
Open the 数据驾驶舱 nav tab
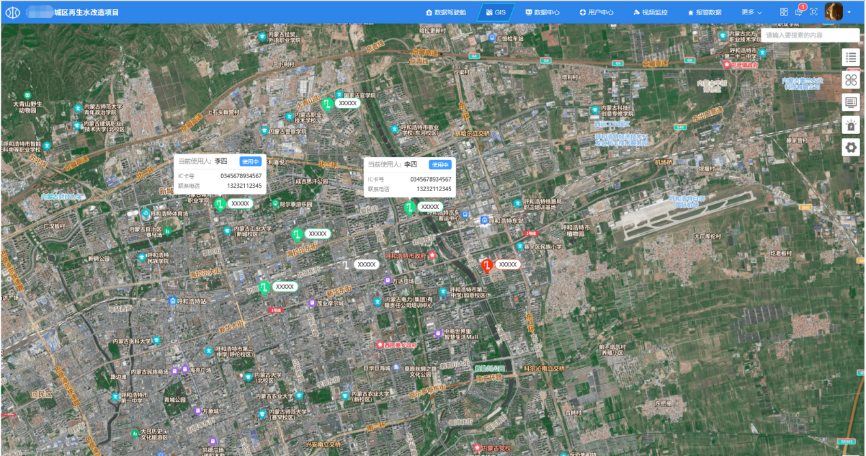click(x=446, y=12)
